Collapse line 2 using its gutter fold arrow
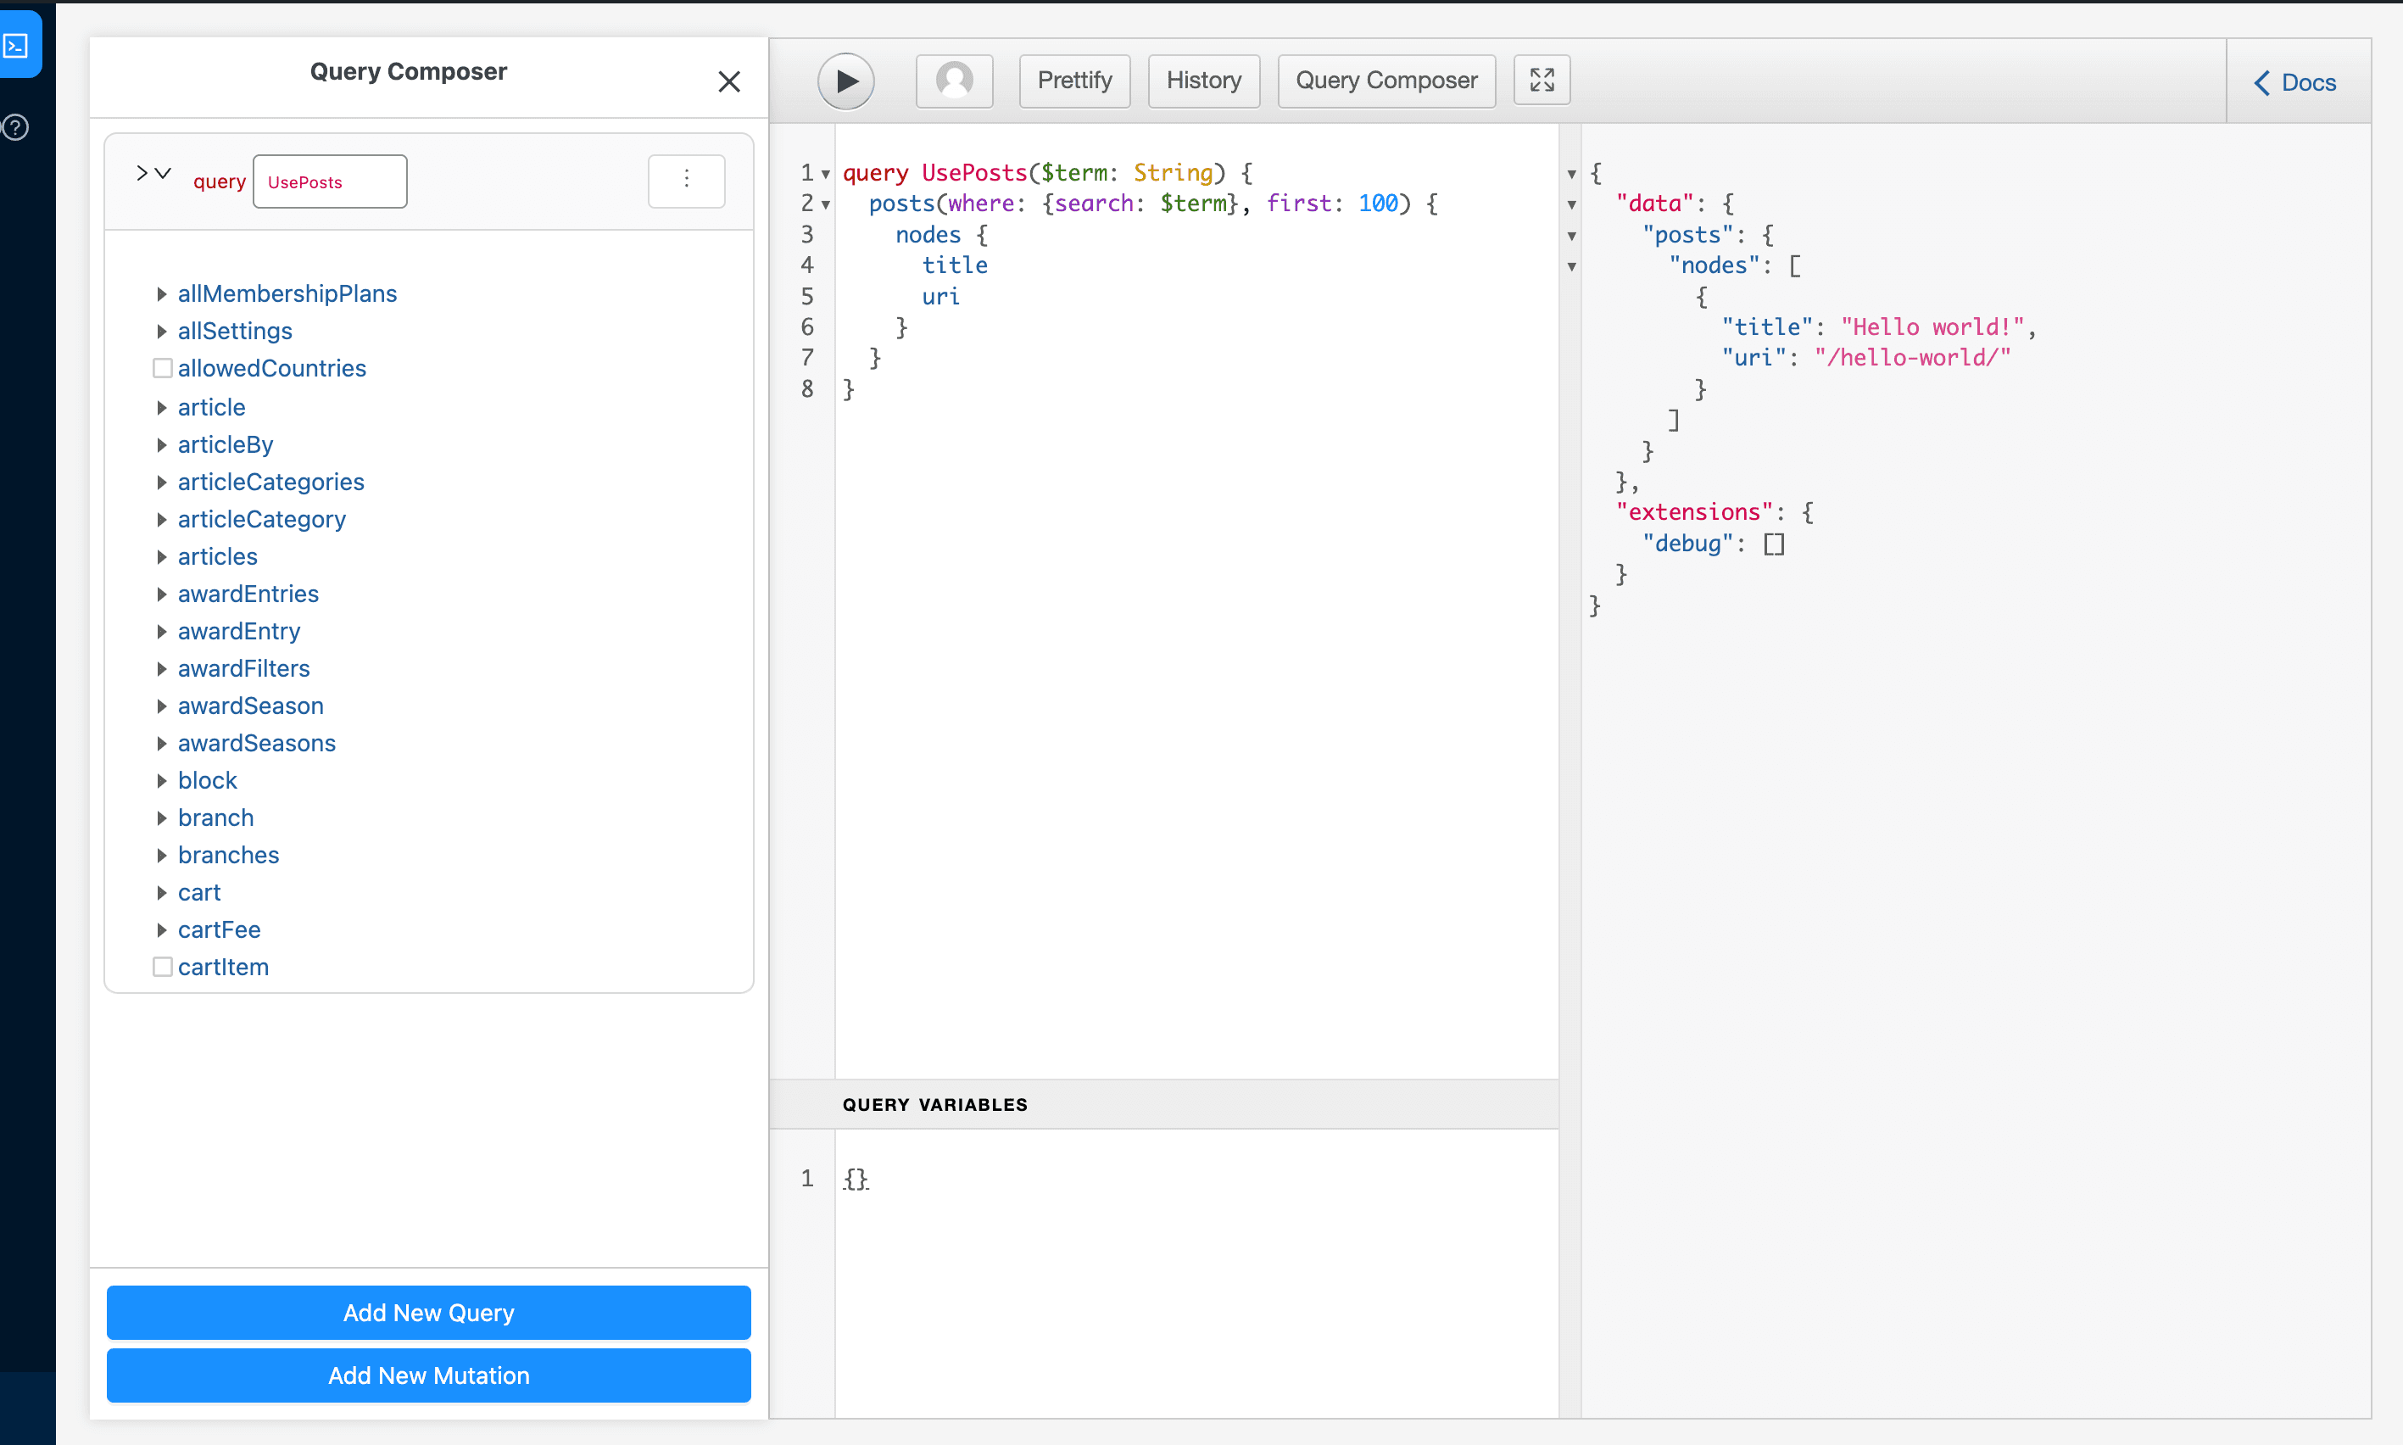 pyautogui.click(x=825, y=204)
